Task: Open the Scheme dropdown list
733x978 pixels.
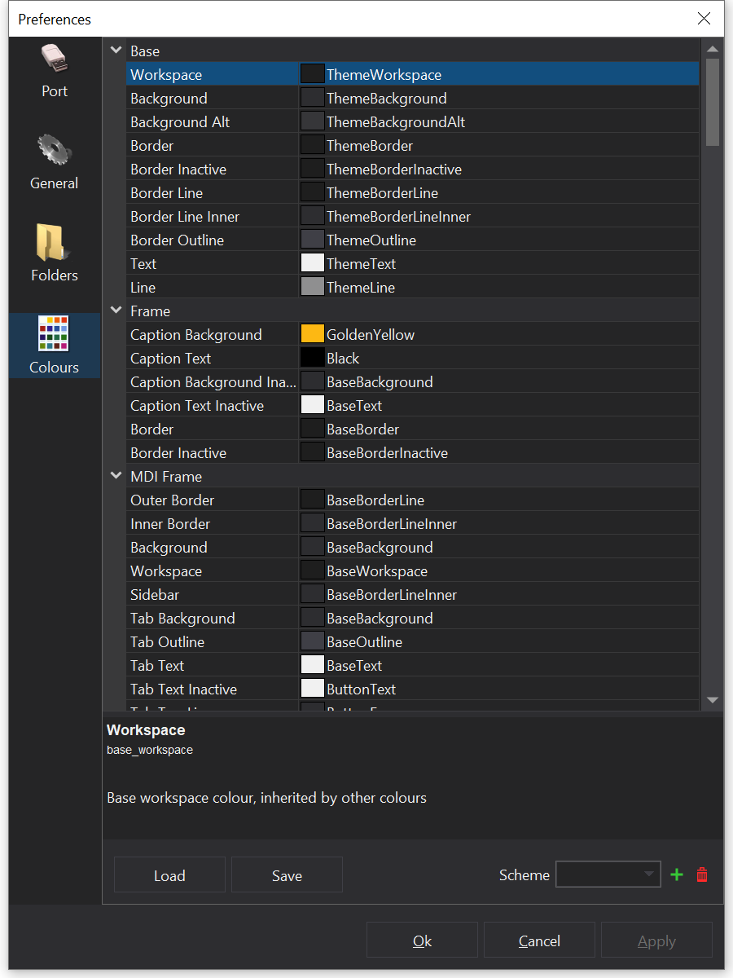Action: [608, 874]
